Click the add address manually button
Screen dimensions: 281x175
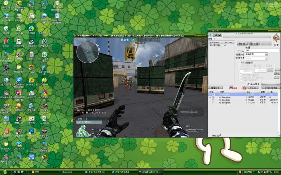[271, 88]
